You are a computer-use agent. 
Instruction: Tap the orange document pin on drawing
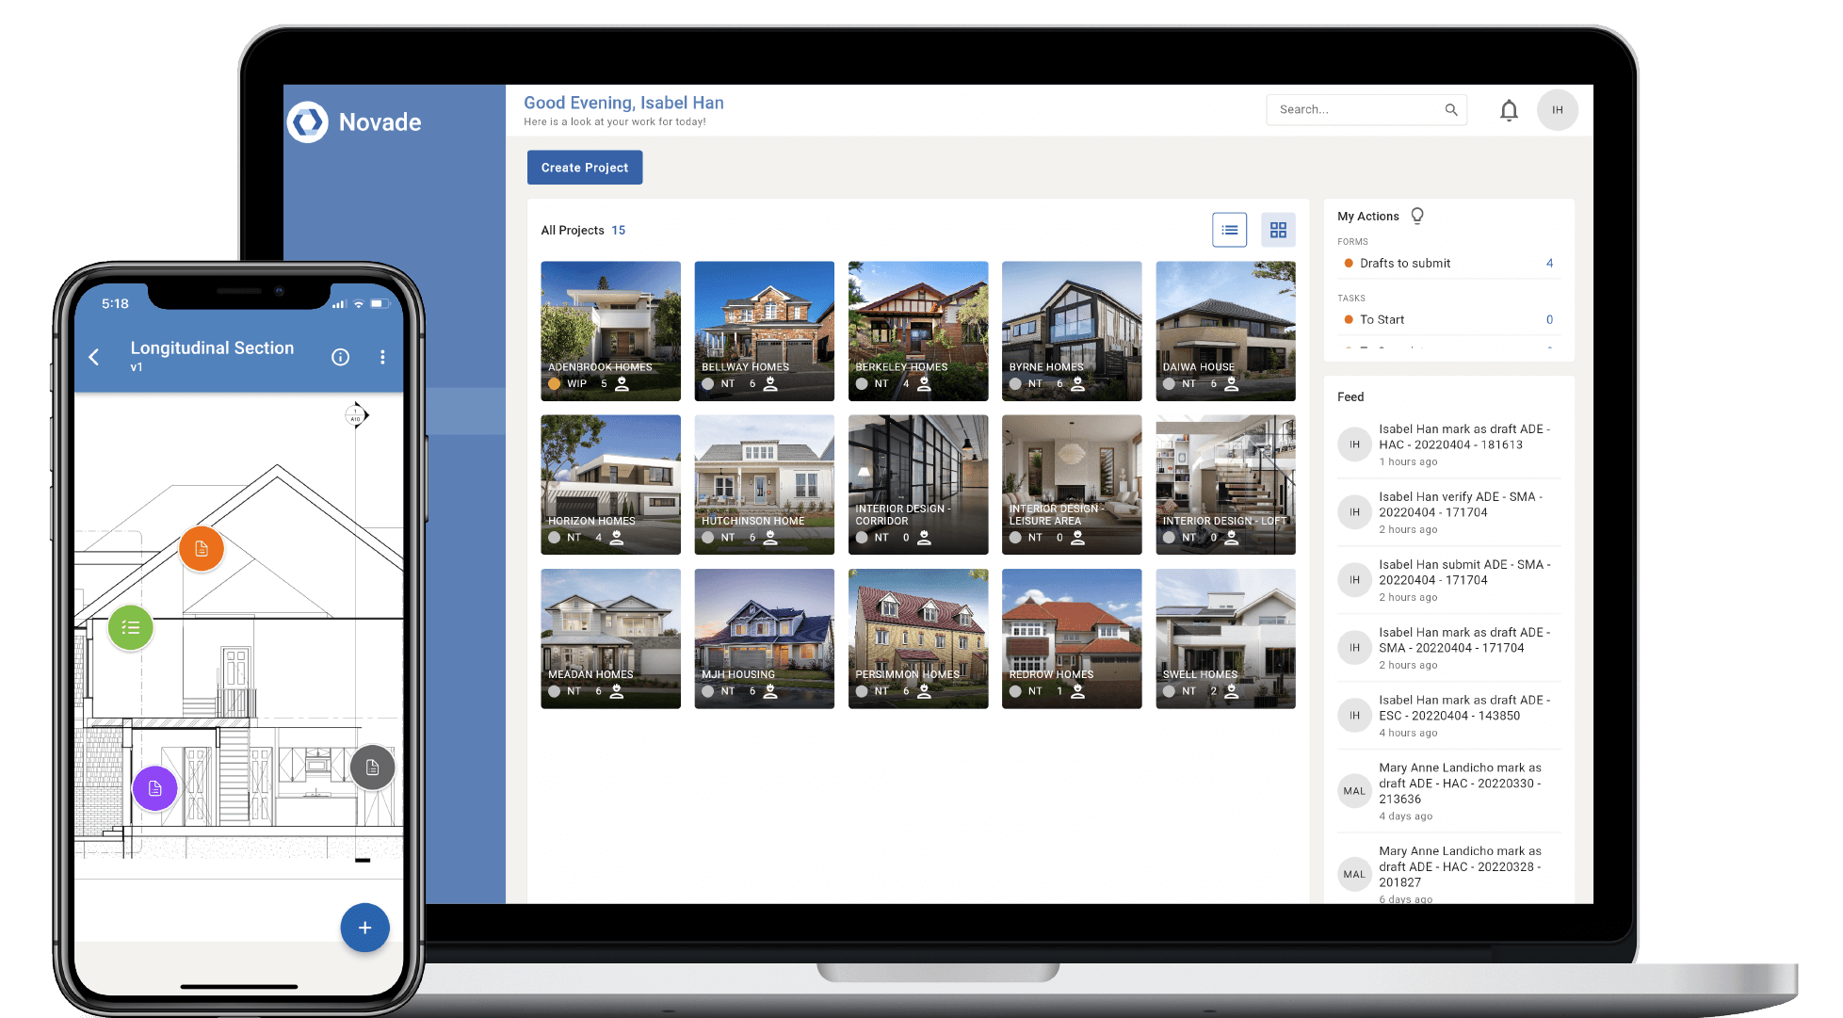202,549
